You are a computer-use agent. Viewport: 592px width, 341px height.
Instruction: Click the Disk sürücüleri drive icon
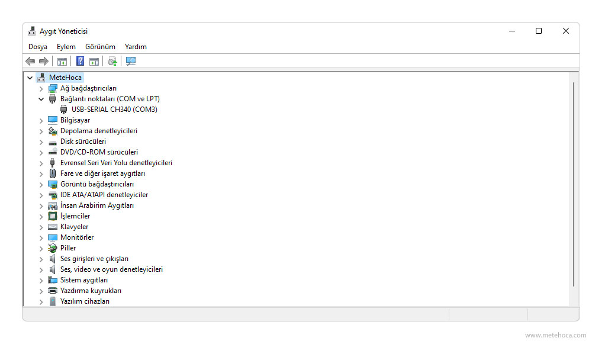(53, 142)
